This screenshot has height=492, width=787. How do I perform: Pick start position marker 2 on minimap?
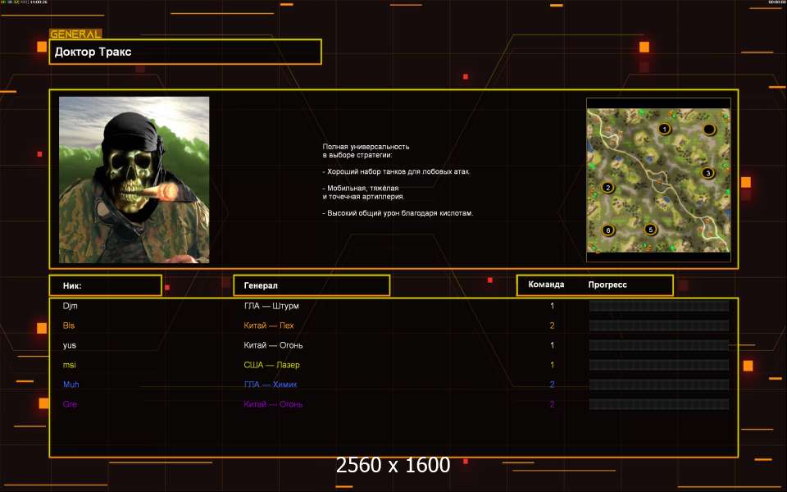tap(607, 187)
